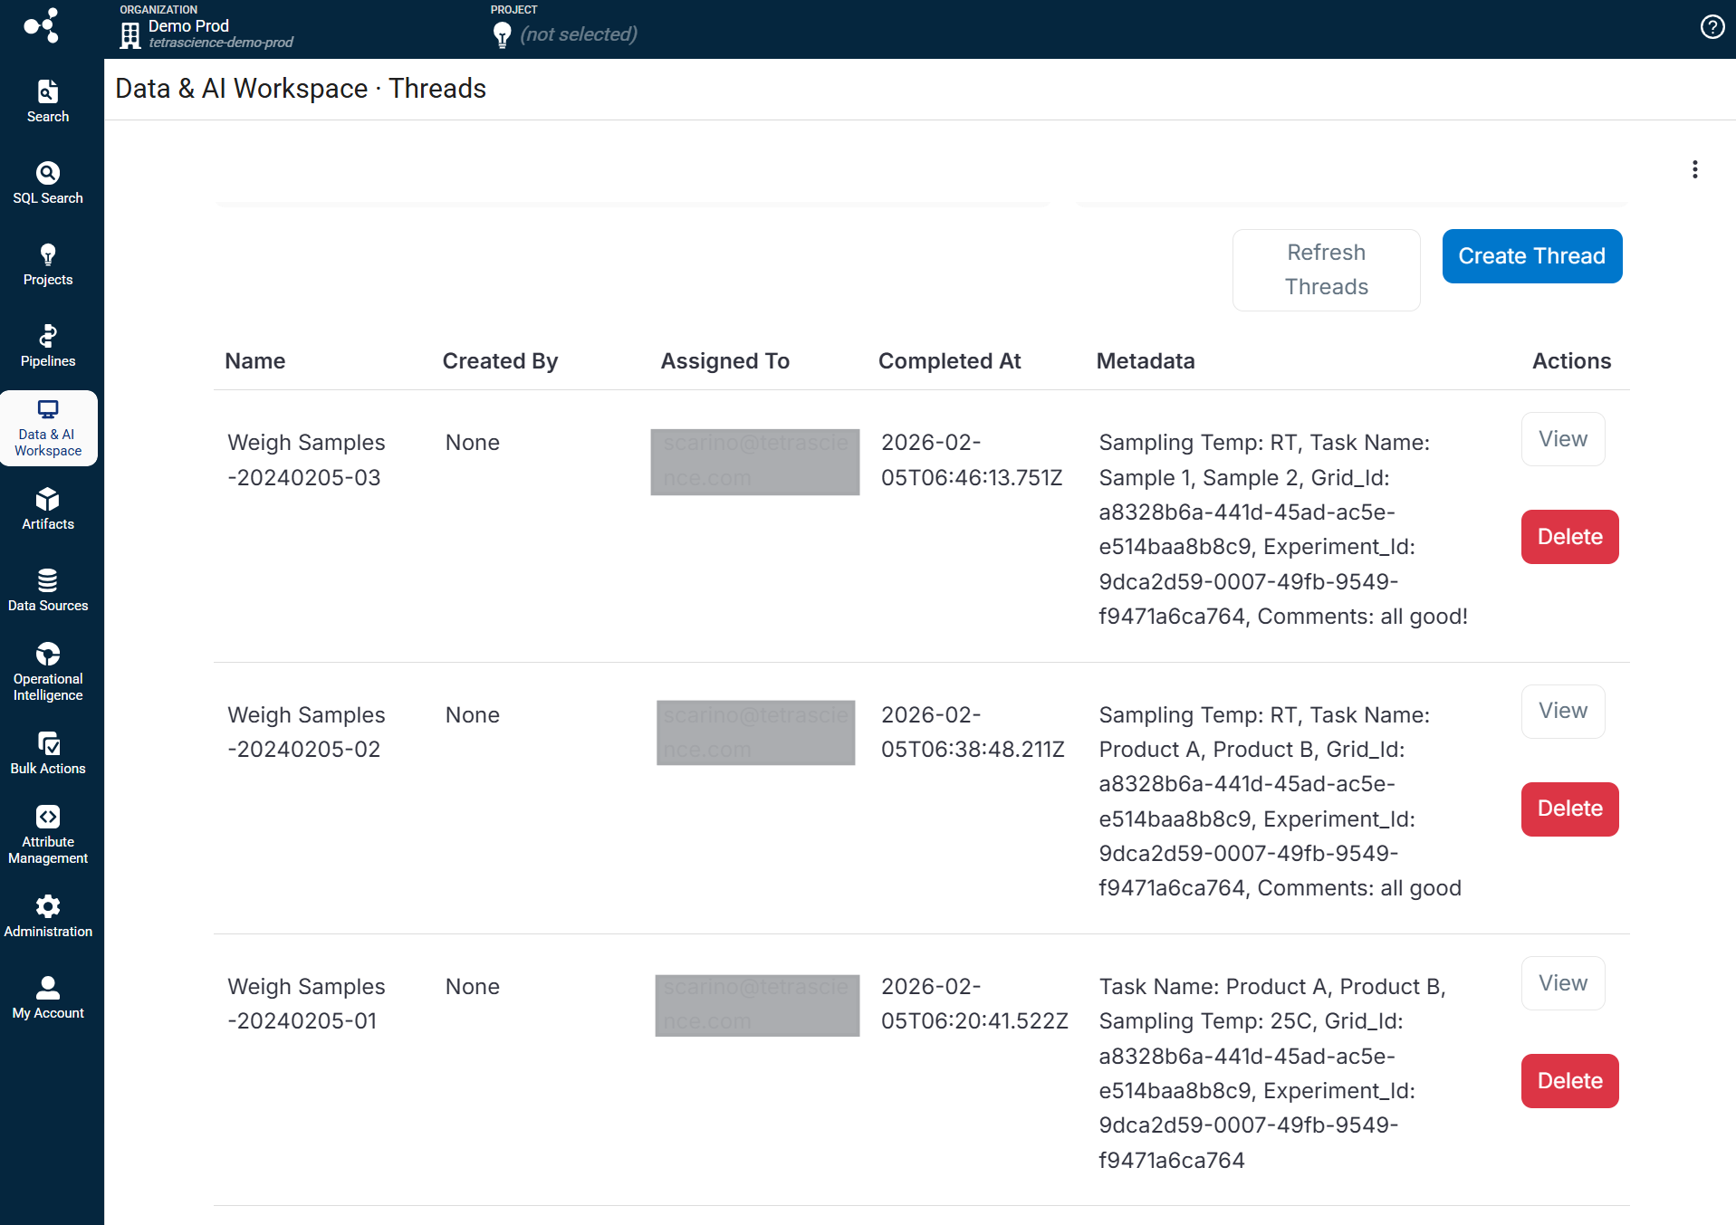Click completed timestamp 2026-02-05T06:20:41.522Z

click(x=974, y=1004)
